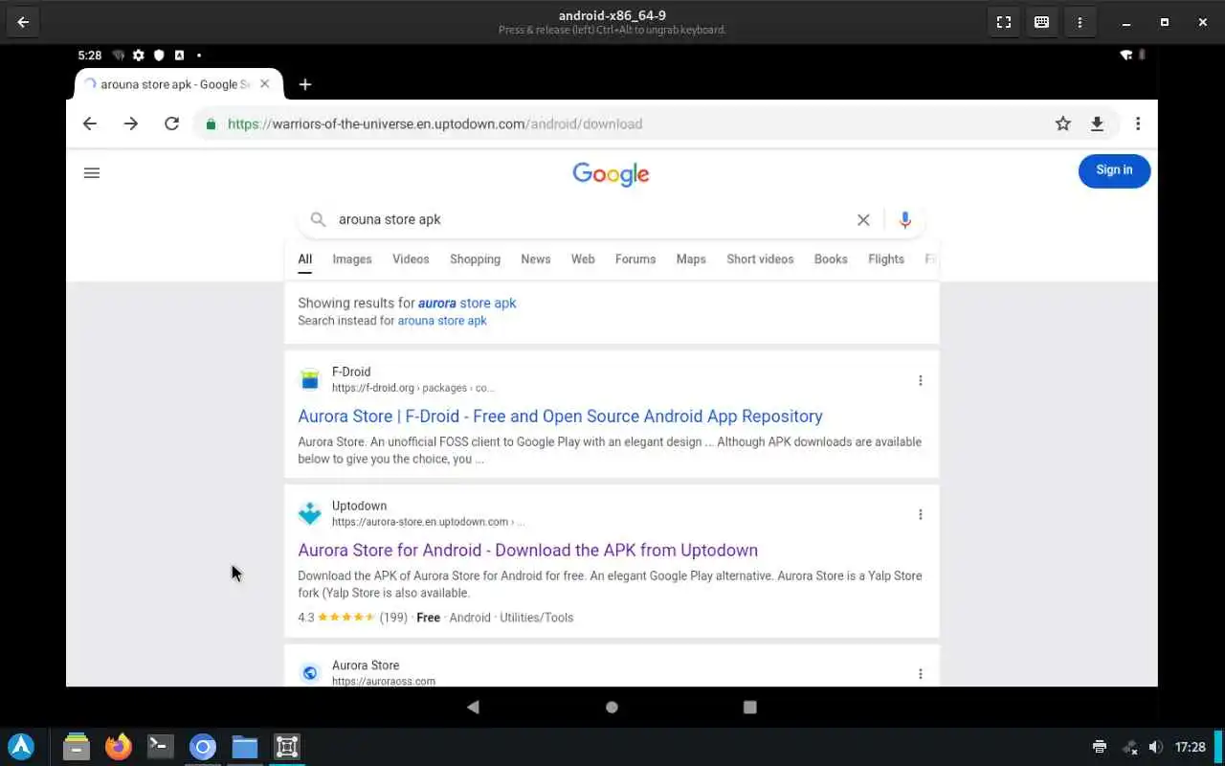Screen dimensions: 1225x766
Task: Open more options for the auroraoss.com result
Action: click(921, 674)
